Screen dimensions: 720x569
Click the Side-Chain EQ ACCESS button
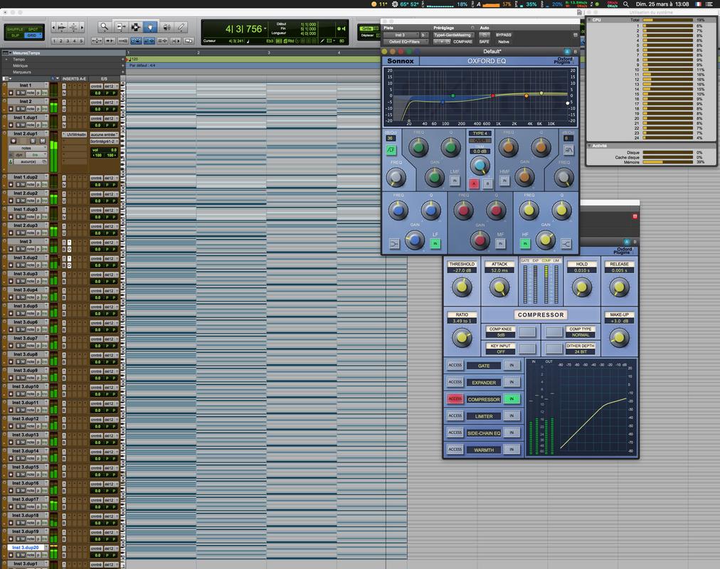[455, 432]
